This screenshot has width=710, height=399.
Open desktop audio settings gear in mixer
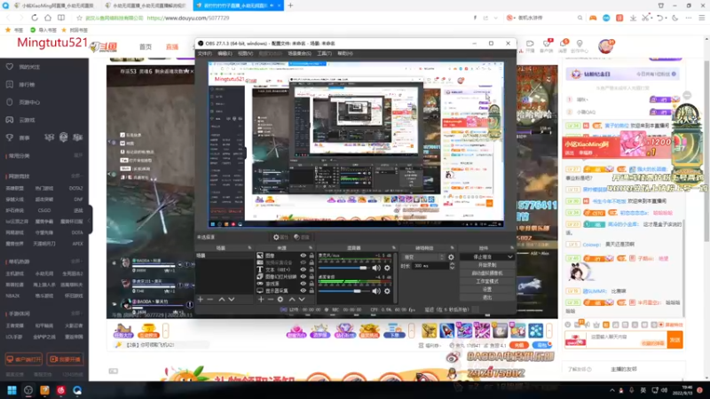click(387, 292)
